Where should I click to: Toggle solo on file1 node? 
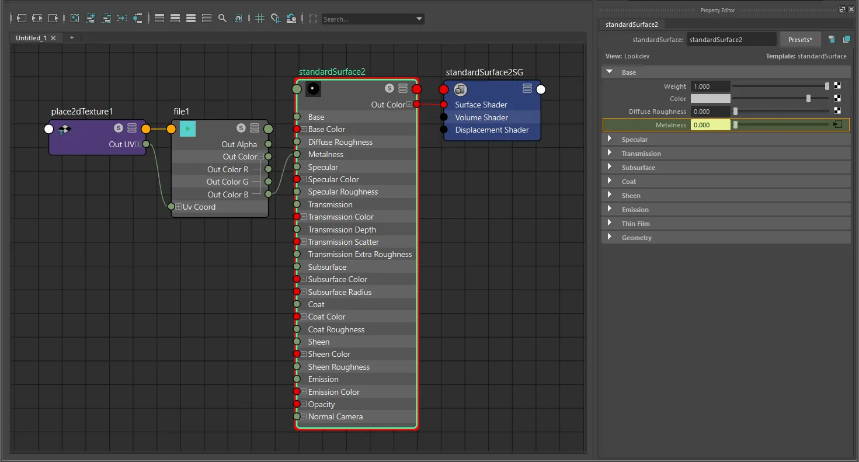coord(241,128)
